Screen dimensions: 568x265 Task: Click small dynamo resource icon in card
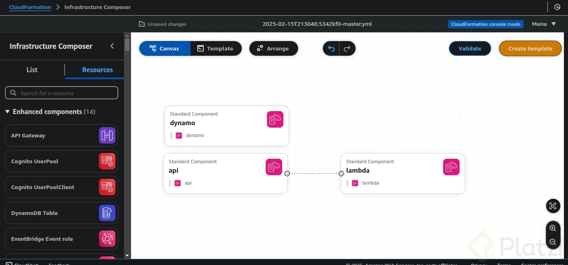pyautogui.click(x=179, y=135)
